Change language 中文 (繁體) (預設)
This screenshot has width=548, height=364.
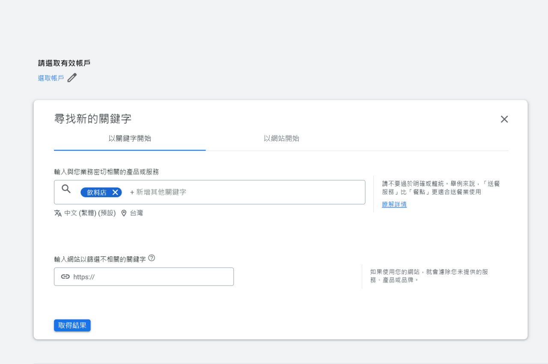(x=90, y=213)
